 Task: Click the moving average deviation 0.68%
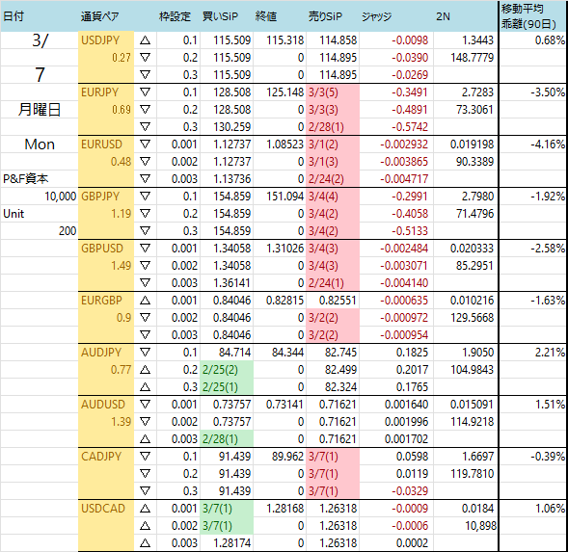[550, 40]
